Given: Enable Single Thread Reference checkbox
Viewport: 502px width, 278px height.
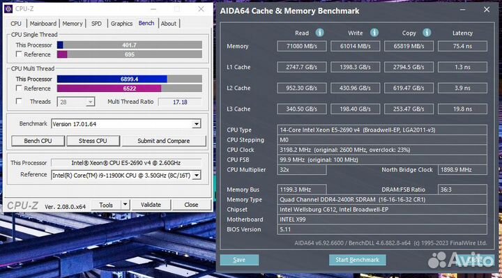Looking at the screenshot, I should pos(19,54).
